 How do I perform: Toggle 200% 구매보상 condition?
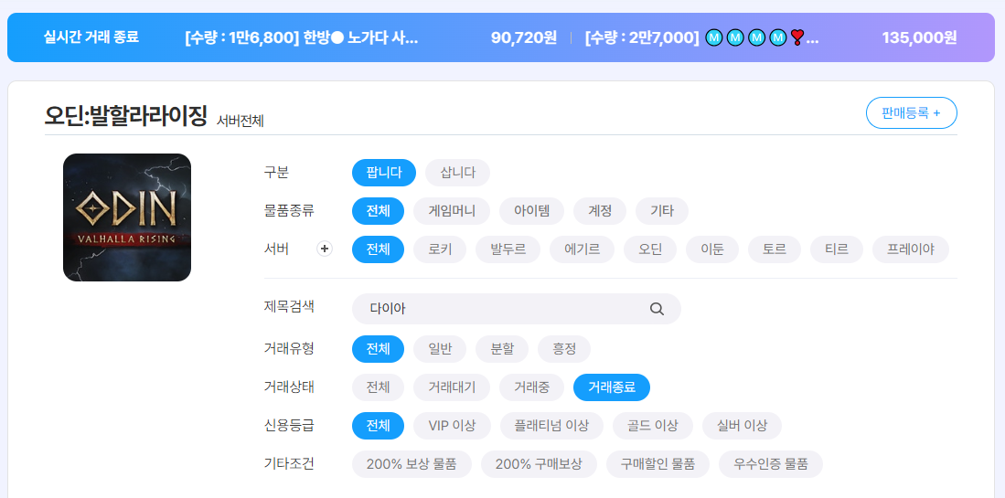pyautogui.click(x=539, y=464)
